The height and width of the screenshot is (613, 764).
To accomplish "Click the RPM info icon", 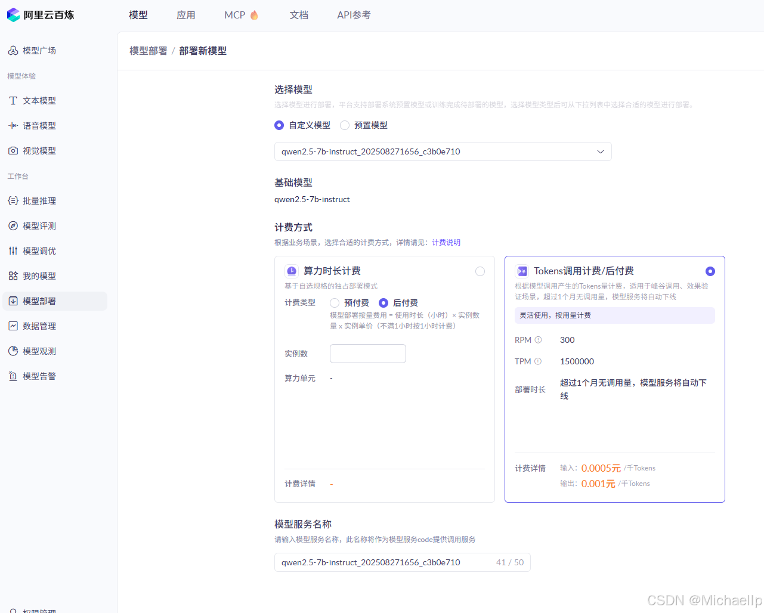I will tap(538, 340).
